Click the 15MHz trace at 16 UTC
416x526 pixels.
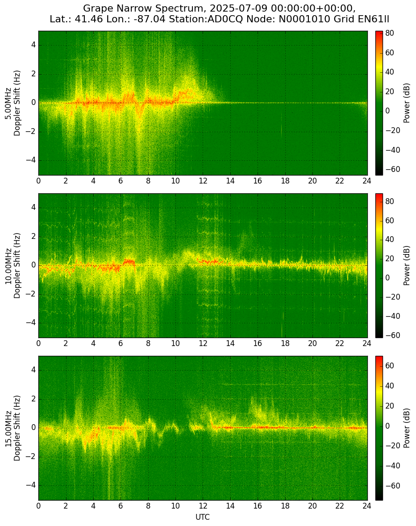pyautogui.click(x=258, y=427)
